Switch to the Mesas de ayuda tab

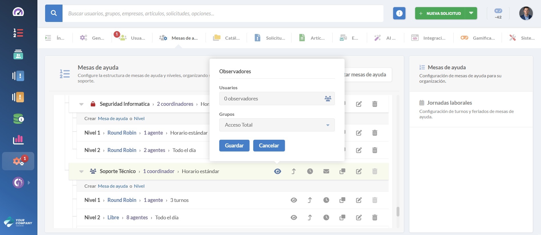(178, 38)
